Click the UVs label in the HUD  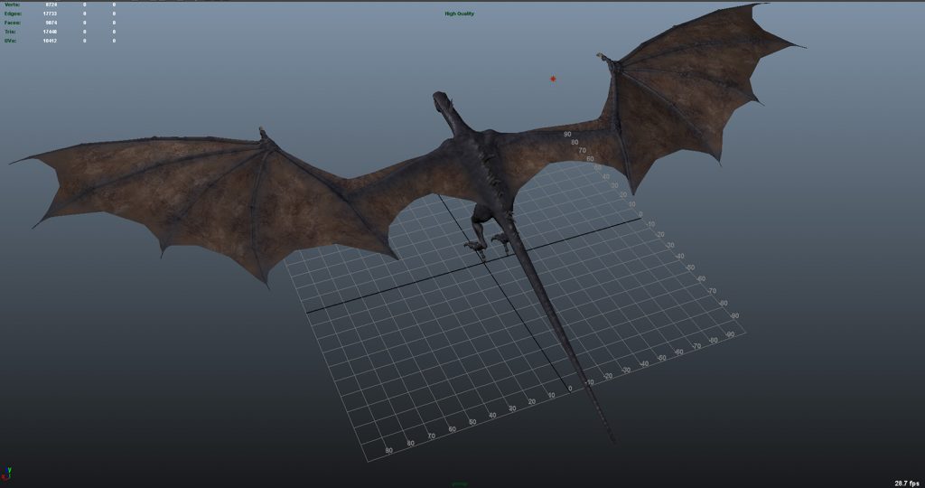click(x=12, y=41)
